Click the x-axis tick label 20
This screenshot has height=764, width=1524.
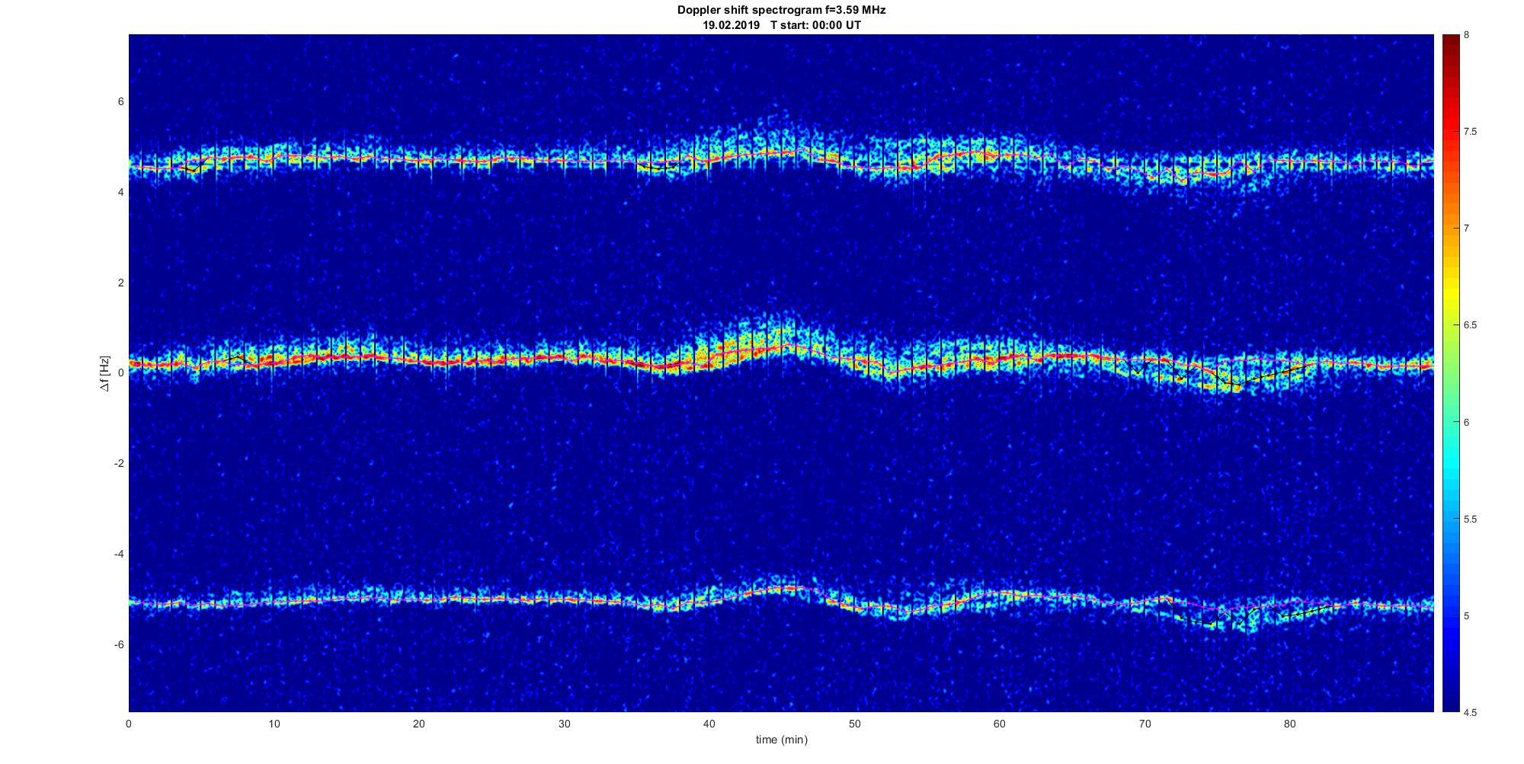click(419, 724)
